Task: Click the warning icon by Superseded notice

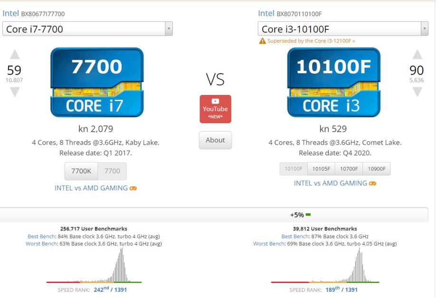Action: [x=262, y=41]
